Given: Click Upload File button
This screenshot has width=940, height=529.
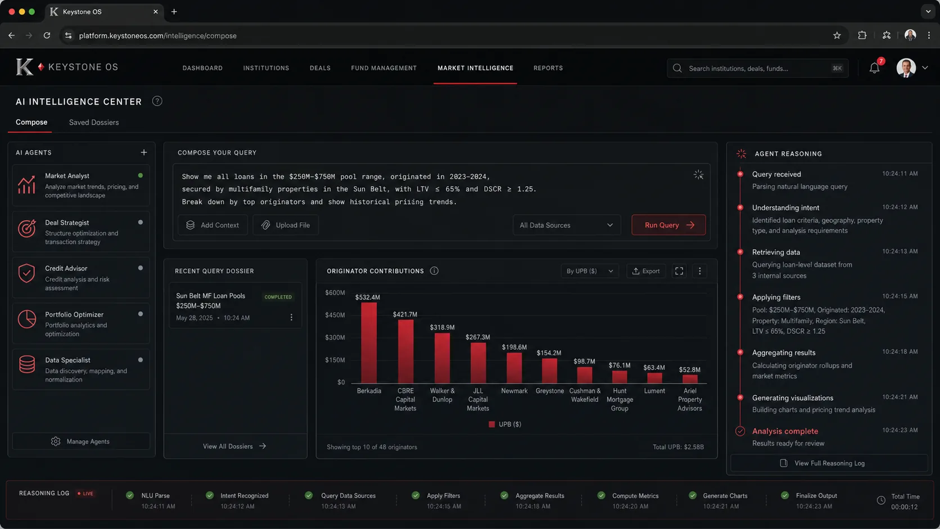Looking at the screenshot, I should [x=286, y=225].
